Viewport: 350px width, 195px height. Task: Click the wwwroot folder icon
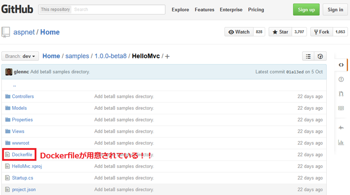tap(8, 143)
